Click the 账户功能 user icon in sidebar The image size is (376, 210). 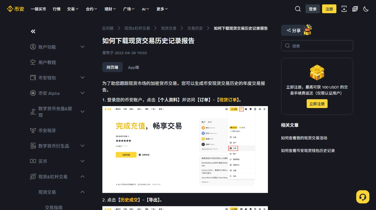click(x=33, y=47)
